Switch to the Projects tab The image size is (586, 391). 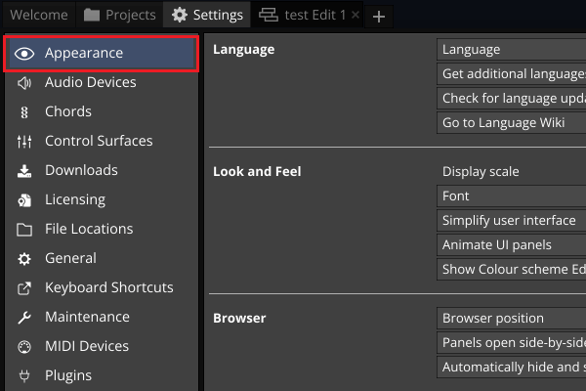(119, 15)
